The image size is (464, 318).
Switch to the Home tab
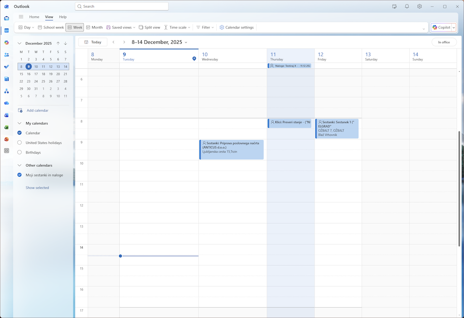pyautogui.click(x=34, y=17)
